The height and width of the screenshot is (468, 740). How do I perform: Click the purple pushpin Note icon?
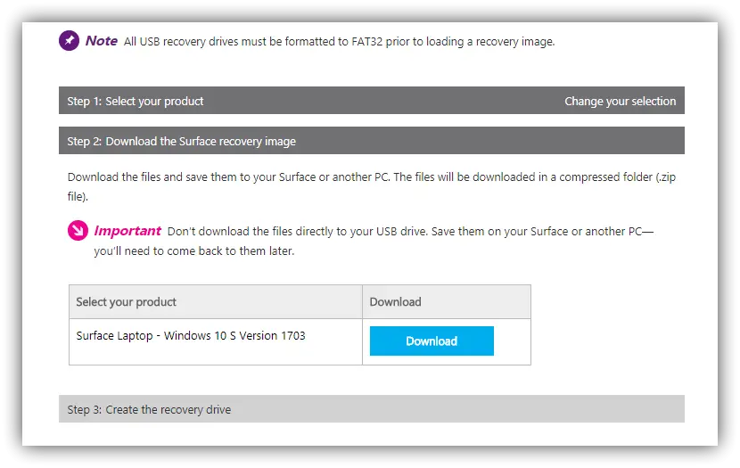69,41
